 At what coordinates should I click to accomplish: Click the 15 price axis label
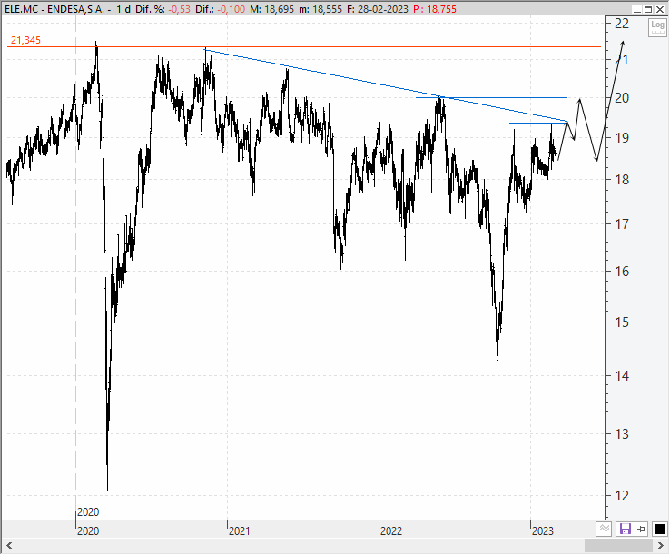tap(622, 322)
